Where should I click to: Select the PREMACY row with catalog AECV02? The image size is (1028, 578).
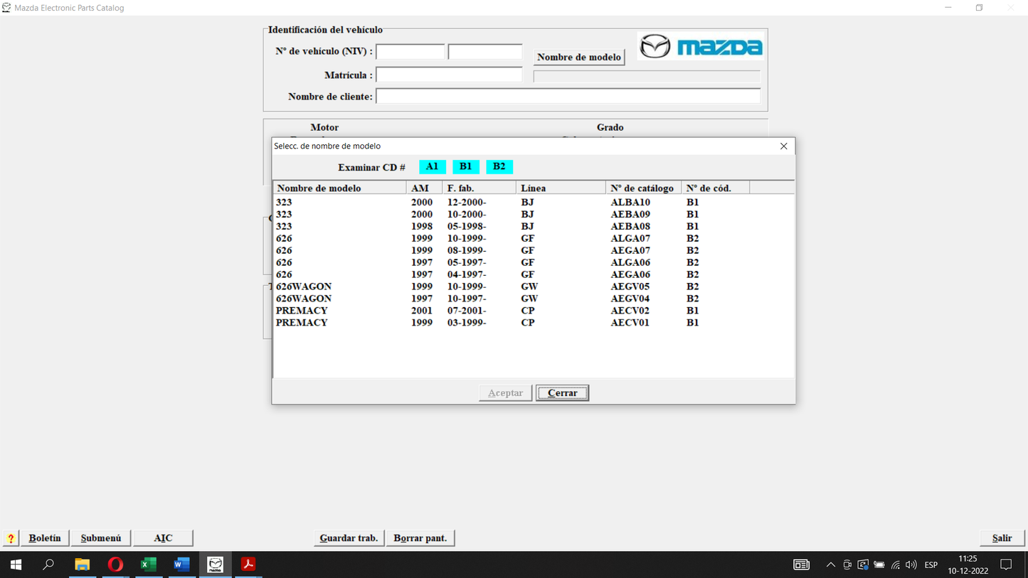(534, 311)
